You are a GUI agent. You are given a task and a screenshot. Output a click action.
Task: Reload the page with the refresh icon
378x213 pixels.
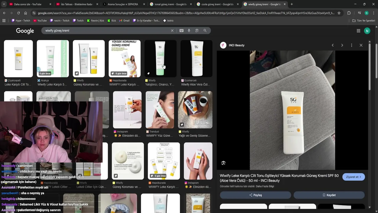click(18, 13)
